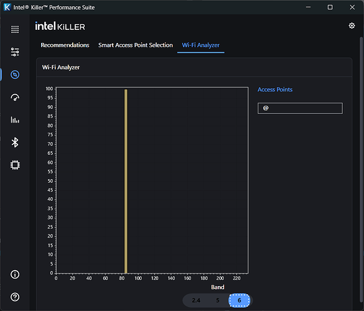
Task: Click the intel KILLER logo
Action: click(x=60, y=26)
